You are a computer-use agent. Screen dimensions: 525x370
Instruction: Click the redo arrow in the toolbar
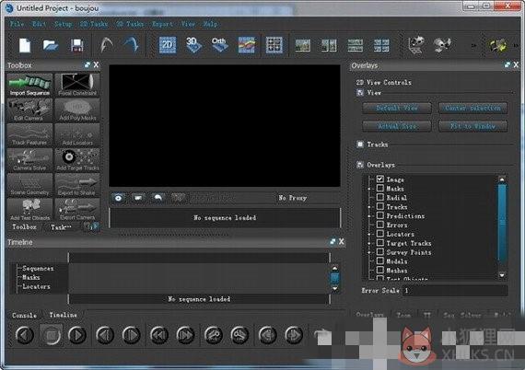(132, 45)
